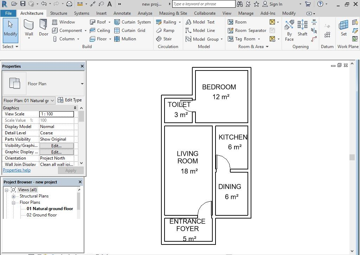Switch to the Manage tab

click(x=246, y=13)
